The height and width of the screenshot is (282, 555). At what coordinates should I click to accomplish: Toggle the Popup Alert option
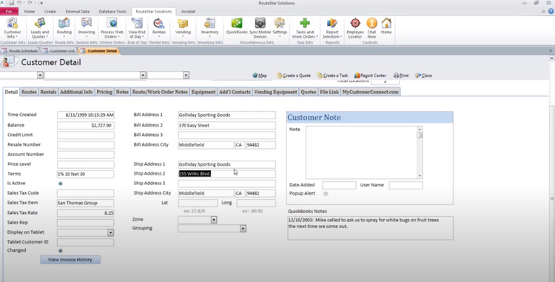coord(326,193)
